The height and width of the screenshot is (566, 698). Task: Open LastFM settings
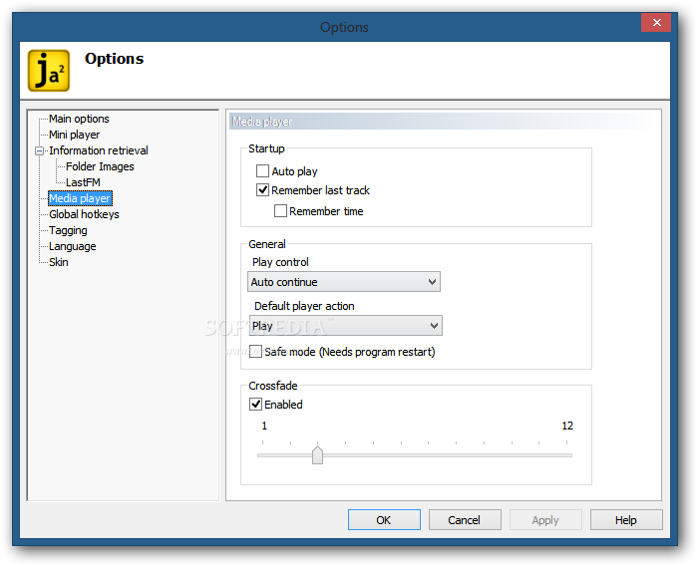point(83,182)
